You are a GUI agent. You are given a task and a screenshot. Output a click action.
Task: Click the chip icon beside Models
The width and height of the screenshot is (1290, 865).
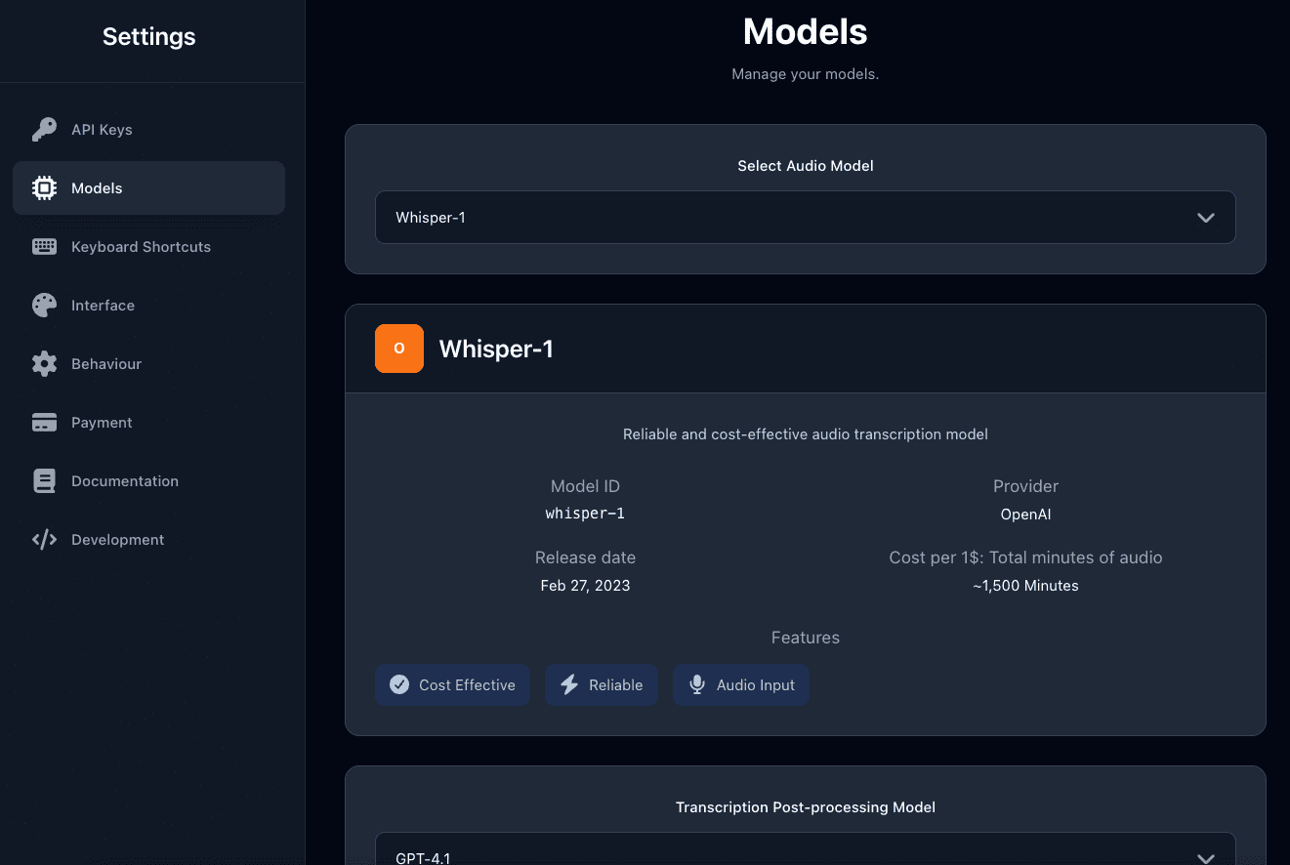point(44,188)
